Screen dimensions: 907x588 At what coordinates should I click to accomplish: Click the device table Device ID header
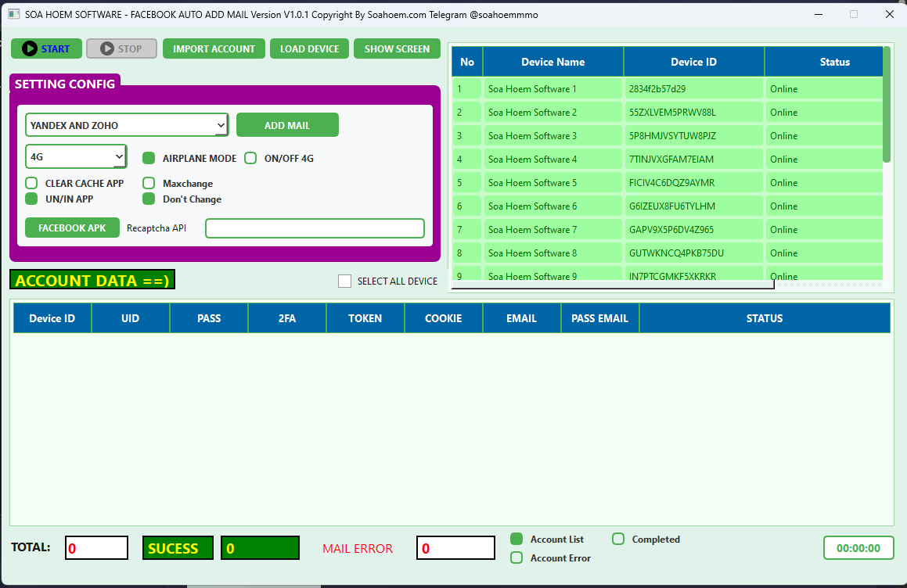693,62
